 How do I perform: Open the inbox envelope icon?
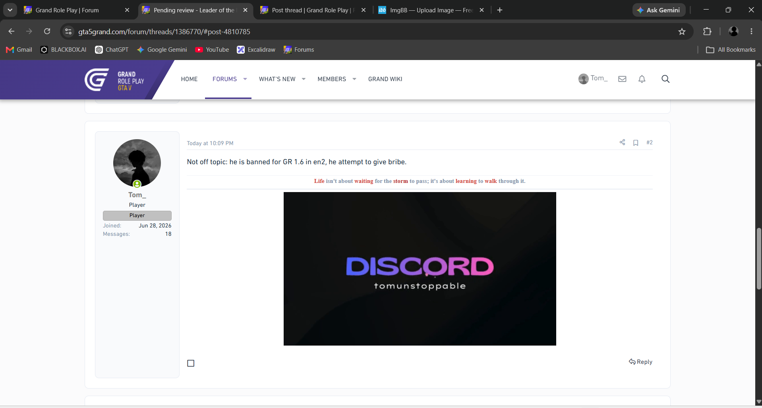click(x=622, y=79)
